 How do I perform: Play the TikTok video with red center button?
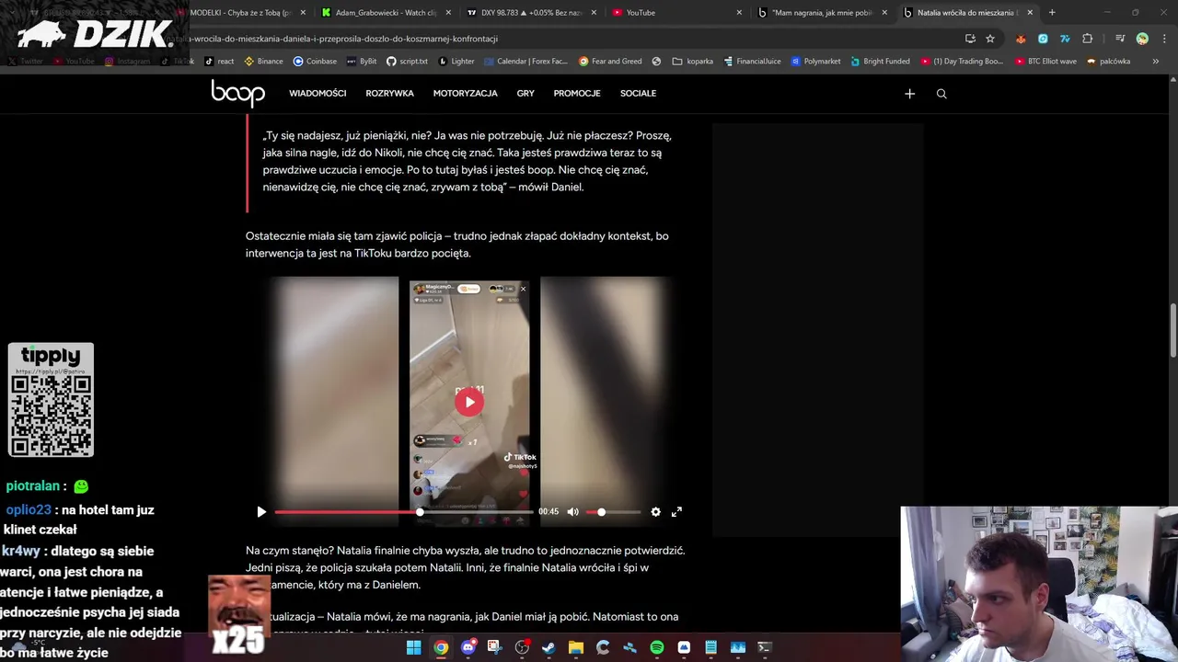(469, 402)
